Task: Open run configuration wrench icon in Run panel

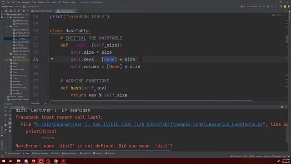Action: tap(5, 115)
